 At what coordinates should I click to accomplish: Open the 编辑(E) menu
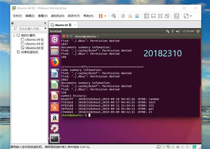(30, 16)
